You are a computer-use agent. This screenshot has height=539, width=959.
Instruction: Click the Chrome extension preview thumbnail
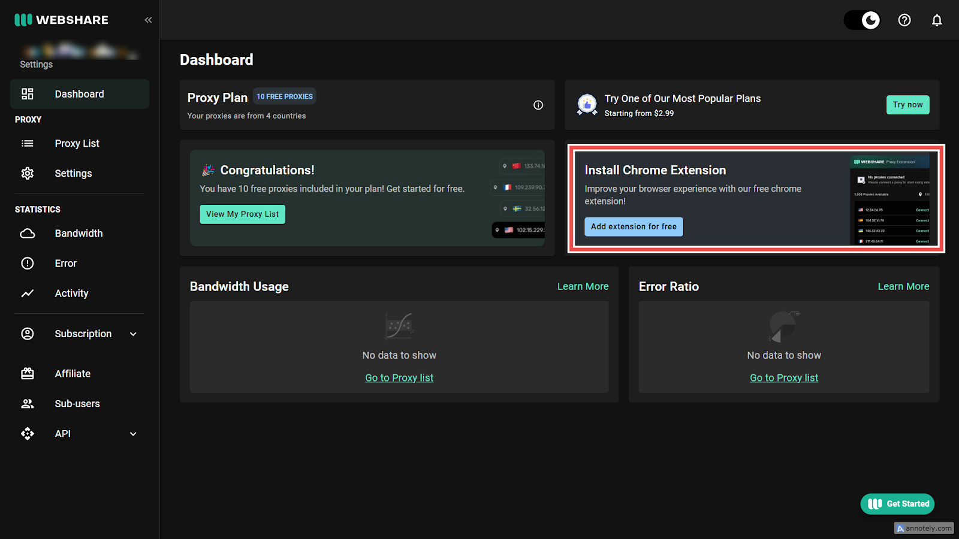coord(890,199)
